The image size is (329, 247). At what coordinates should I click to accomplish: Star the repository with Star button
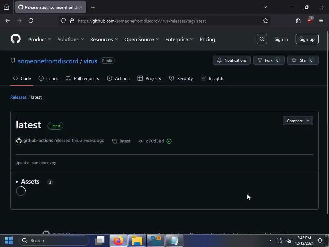[303, 60]
